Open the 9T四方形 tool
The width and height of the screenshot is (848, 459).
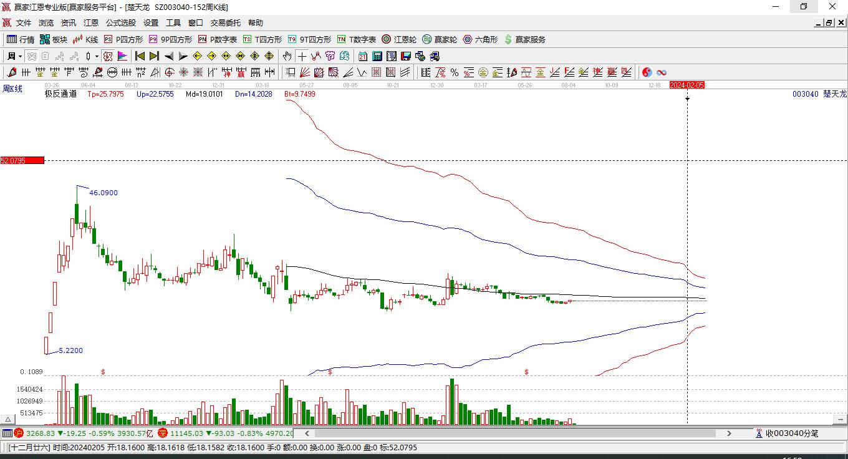click(309, 39)
